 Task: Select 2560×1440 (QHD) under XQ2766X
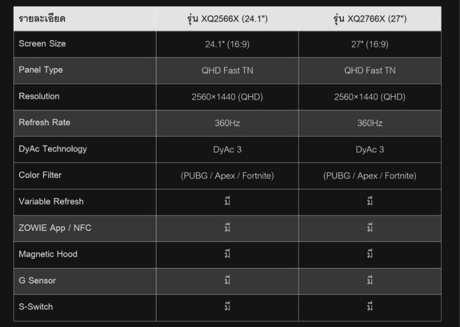[370, 97]
